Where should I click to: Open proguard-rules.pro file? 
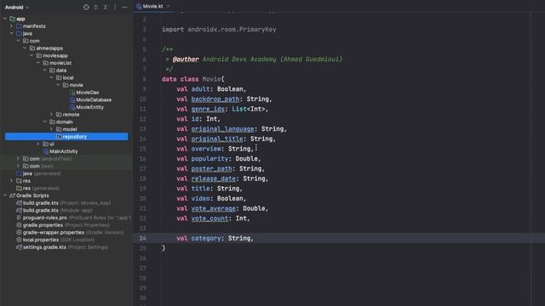click(77, 218)
